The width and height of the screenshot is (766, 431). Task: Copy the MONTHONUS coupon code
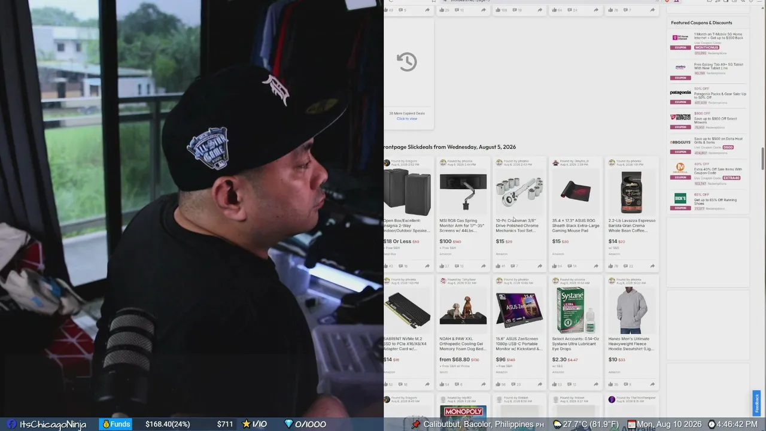tap(707, 47)
